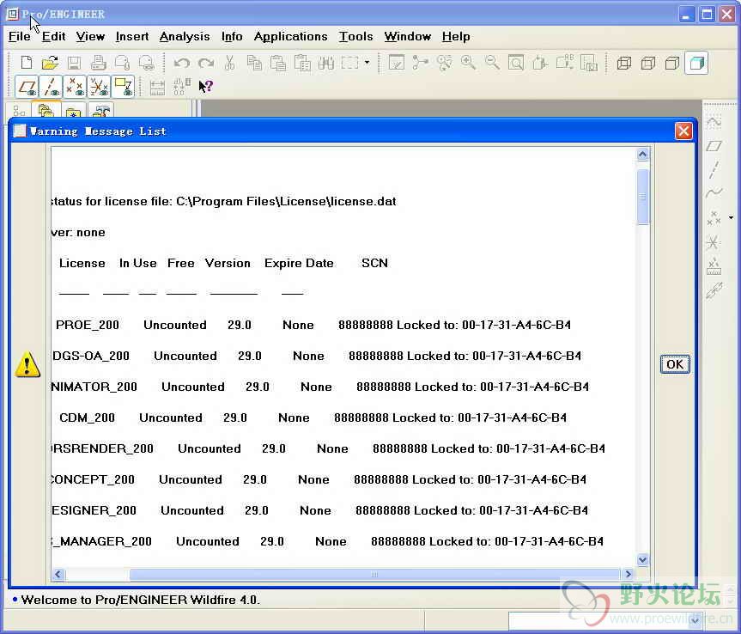This screenshot has height=634, width=741.
Task: Click the What's This context help icon
Action: 205,87
